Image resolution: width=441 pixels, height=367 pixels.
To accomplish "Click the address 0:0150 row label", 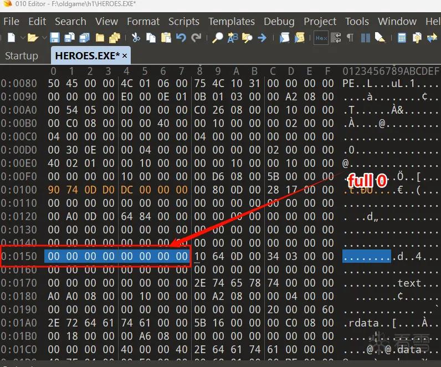I will [19, 256].
